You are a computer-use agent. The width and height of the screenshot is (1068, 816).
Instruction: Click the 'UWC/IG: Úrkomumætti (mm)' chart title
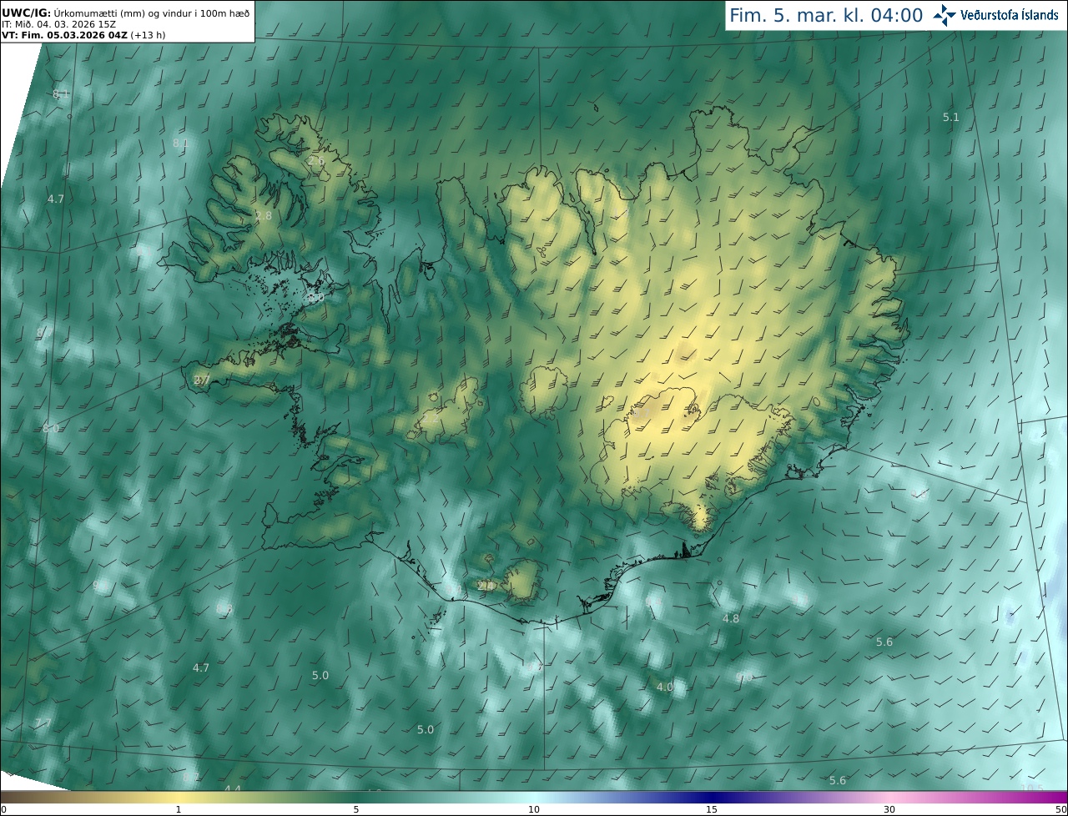coord(72,13)
